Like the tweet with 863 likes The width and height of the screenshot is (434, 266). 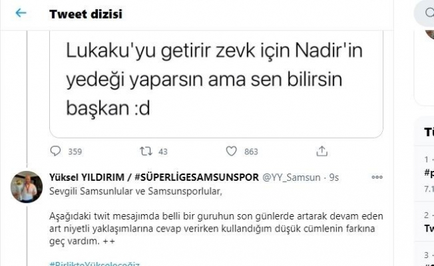232,152
